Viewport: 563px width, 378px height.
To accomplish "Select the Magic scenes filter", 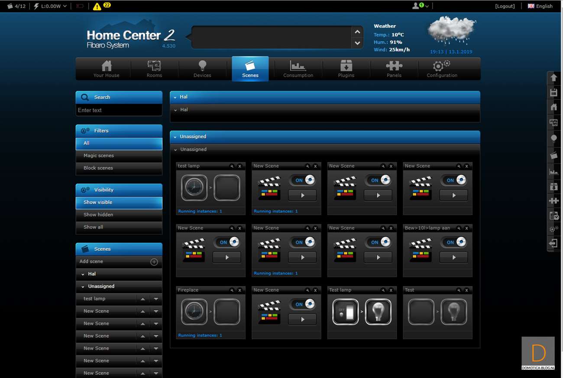I will pyautogui.click(x=119, y=156).
